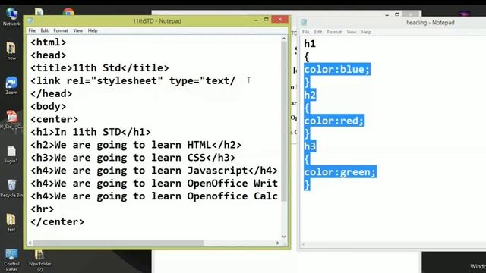
Task: Open the 'new' folder desktop icon
Action: click(x=11, y=51)
